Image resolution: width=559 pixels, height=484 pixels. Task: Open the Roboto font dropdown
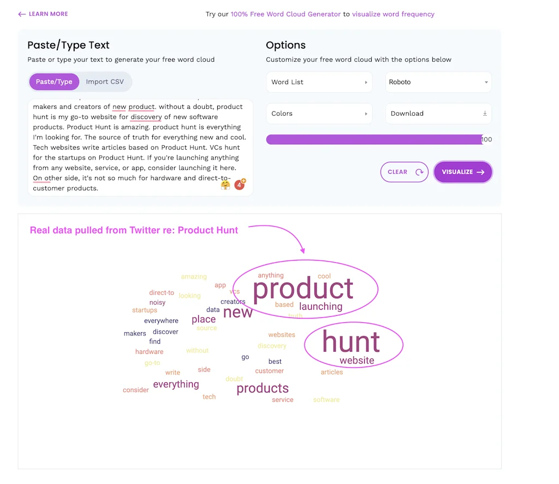[438, 82]
